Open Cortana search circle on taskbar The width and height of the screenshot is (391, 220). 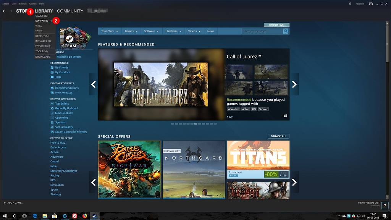click(x=15, y=216)
